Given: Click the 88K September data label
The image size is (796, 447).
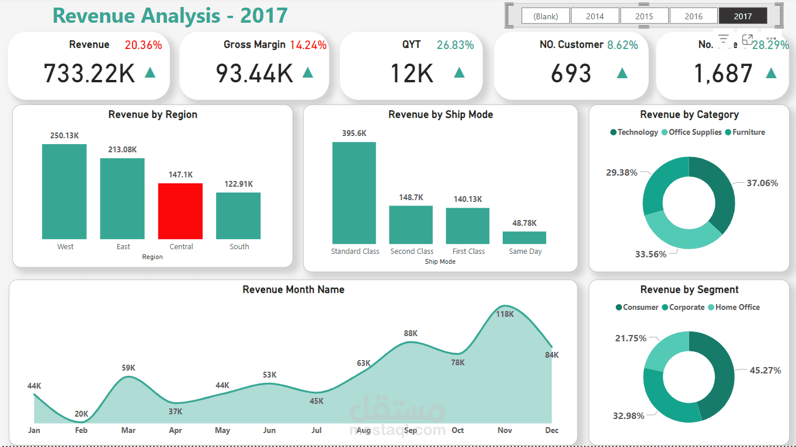Looking at the screenshot, I should [x=411, y=333].
